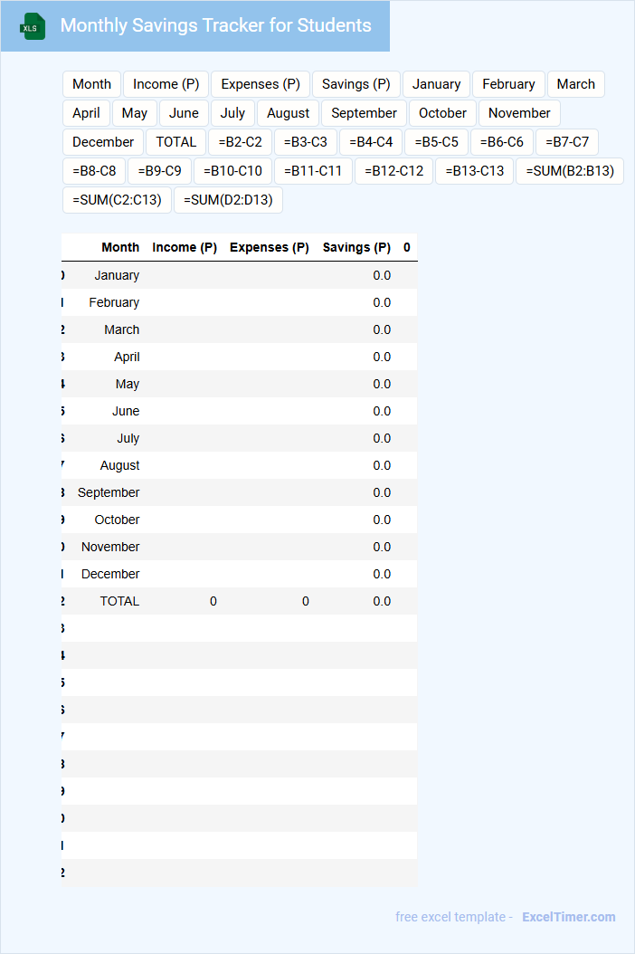Select the =B7-C7 formula tag

tap(567, 142)
